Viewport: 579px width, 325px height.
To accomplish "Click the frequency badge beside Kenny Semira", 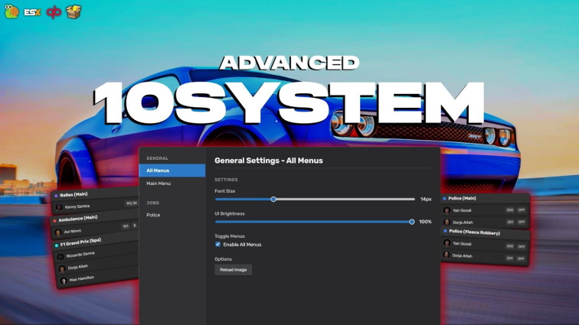I will point(131,203).
